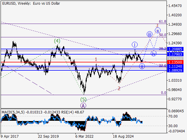Select the 50.0 Fibonacci level label
Screen dimensions: 187x140
[162, 35]
